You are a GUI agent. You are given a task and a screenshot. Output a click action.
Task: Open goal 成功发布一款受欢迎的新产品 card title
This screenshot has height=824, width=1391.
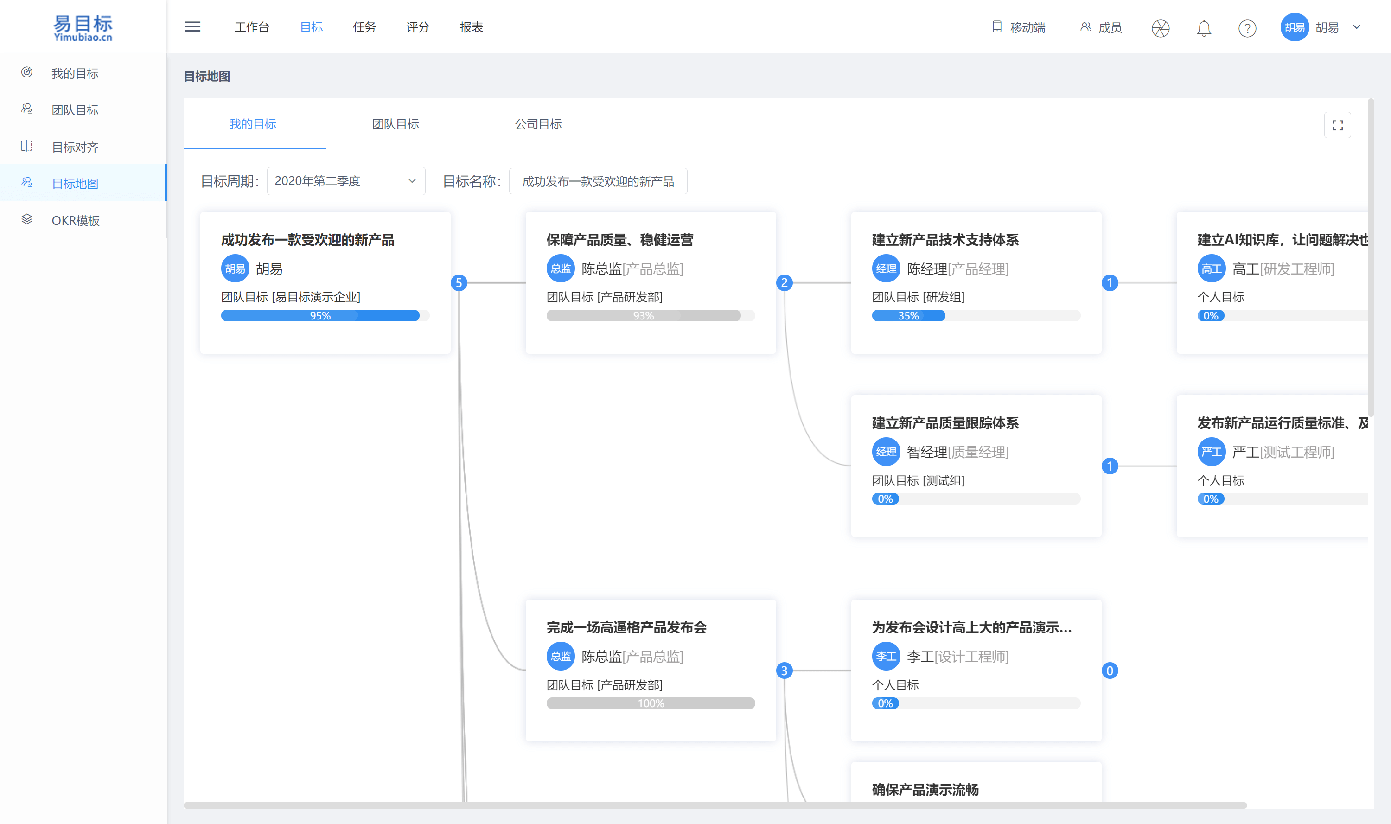(307, 240)
